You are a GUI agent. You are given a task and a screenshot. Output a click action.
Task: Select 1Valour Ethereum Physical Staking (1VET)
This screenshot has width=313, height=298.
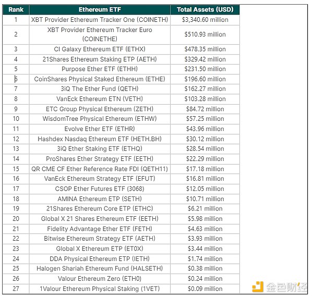tap(100, 289)
